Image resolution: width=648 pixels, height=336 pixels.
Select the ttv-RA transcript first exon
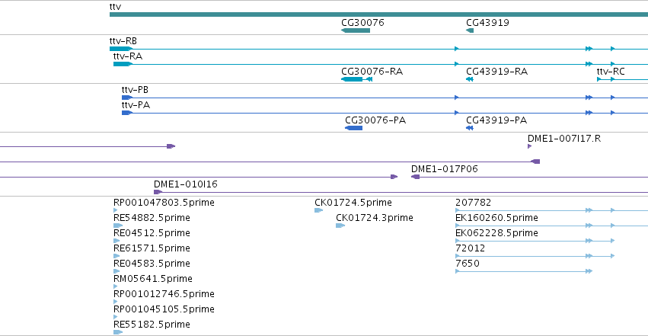pos(123,64)
